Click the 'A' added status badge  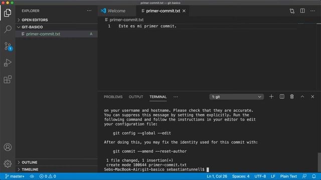coord(91,34)
